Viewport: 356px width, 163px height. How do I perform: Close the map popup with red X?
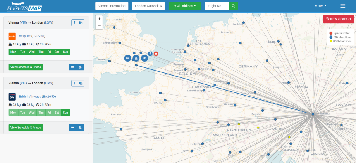[156, 54]
